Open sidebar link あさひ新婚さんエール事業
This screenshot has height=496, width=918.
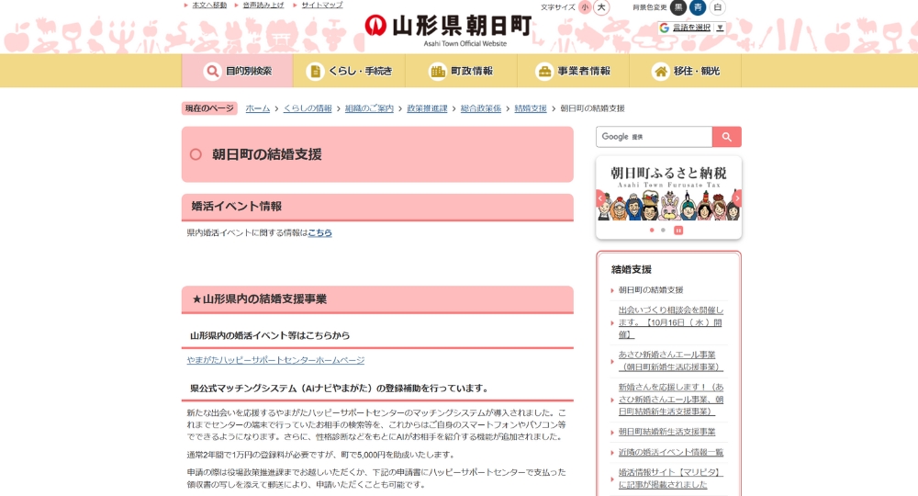pos(670,361)
